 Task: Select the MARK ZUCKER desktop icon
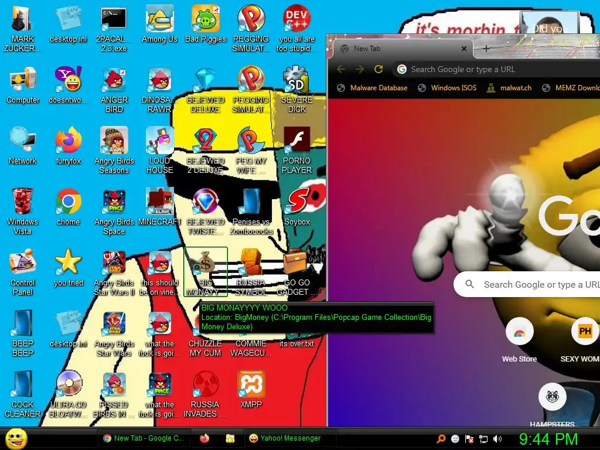pyautogui.click(x=23, y=29)
